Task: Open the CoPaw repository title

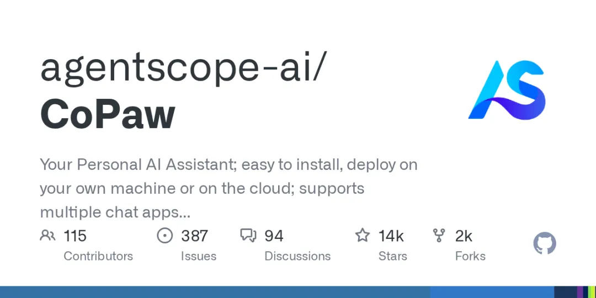Action: point(108,114)
